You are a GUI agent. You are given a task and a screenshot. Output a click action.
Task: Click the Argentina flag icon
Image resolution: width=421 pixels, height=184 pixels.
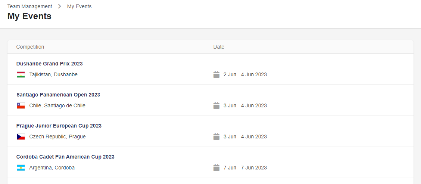point(21,168)
